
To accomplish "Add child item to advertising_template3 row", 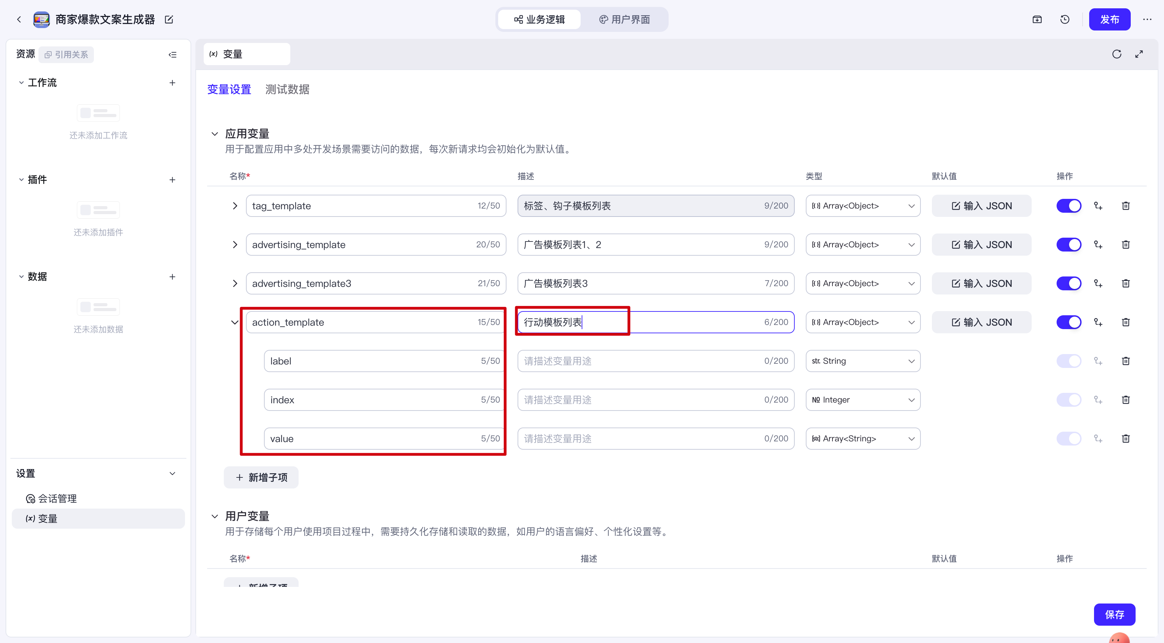I will coord(1098,284).
